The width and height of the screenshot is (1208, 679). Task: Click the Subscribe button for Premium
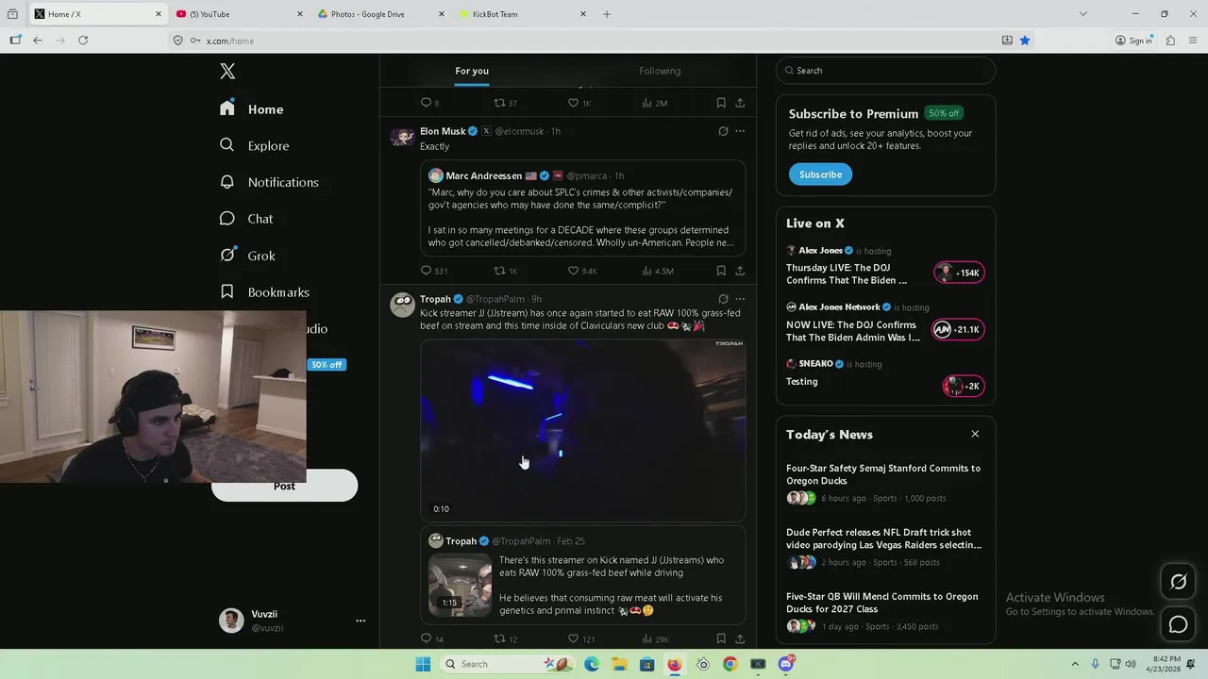tap(820, 174)
